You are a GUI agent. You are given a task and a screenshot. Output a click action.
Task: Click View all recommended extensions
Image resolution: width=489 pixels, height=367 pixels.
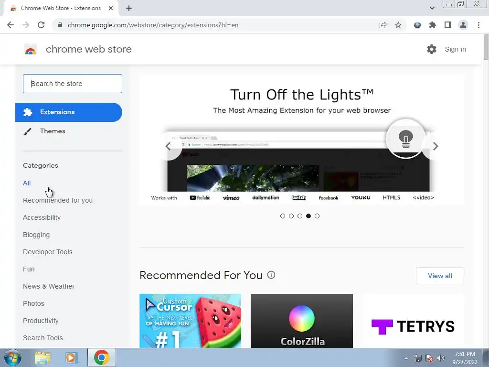(x=440, y=276)
